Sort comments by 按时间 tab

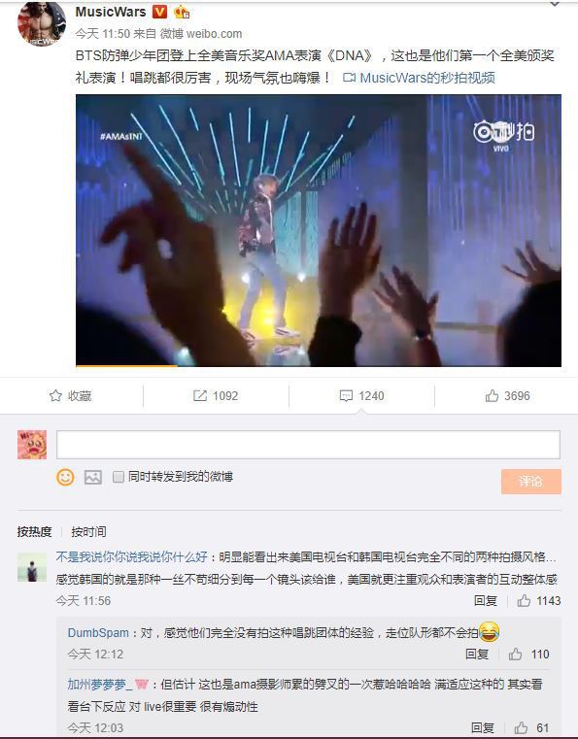tap(88, 531)
